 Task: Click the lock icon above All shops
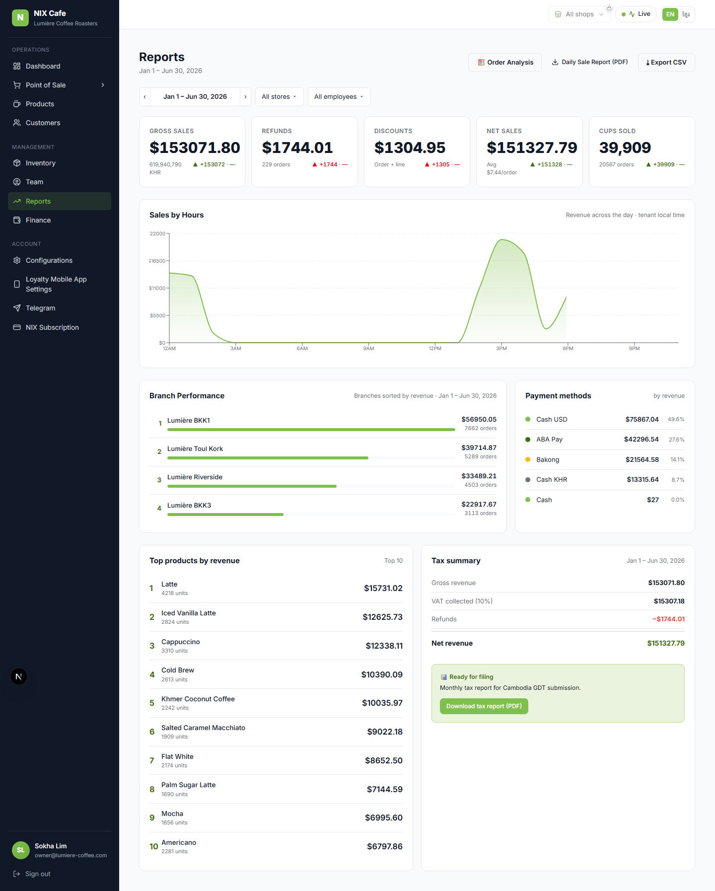pos(609,8)
